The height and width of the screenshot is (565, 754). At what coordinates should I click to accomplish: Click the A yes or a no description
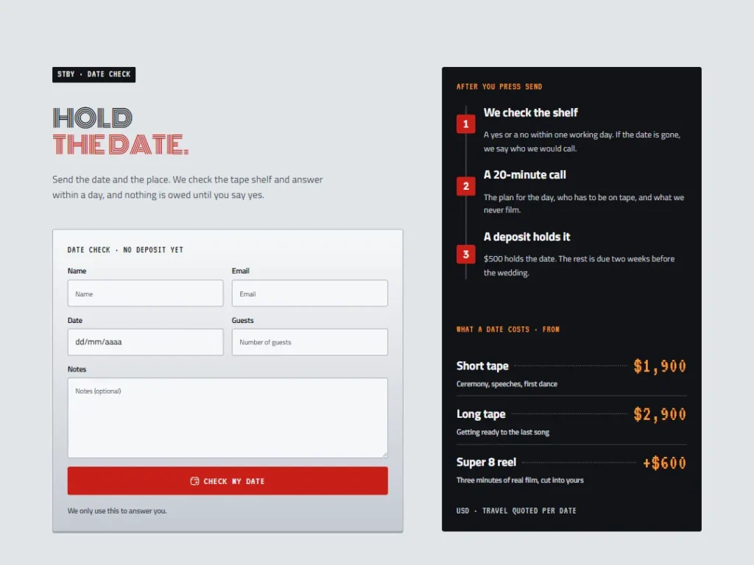point(582,142)
